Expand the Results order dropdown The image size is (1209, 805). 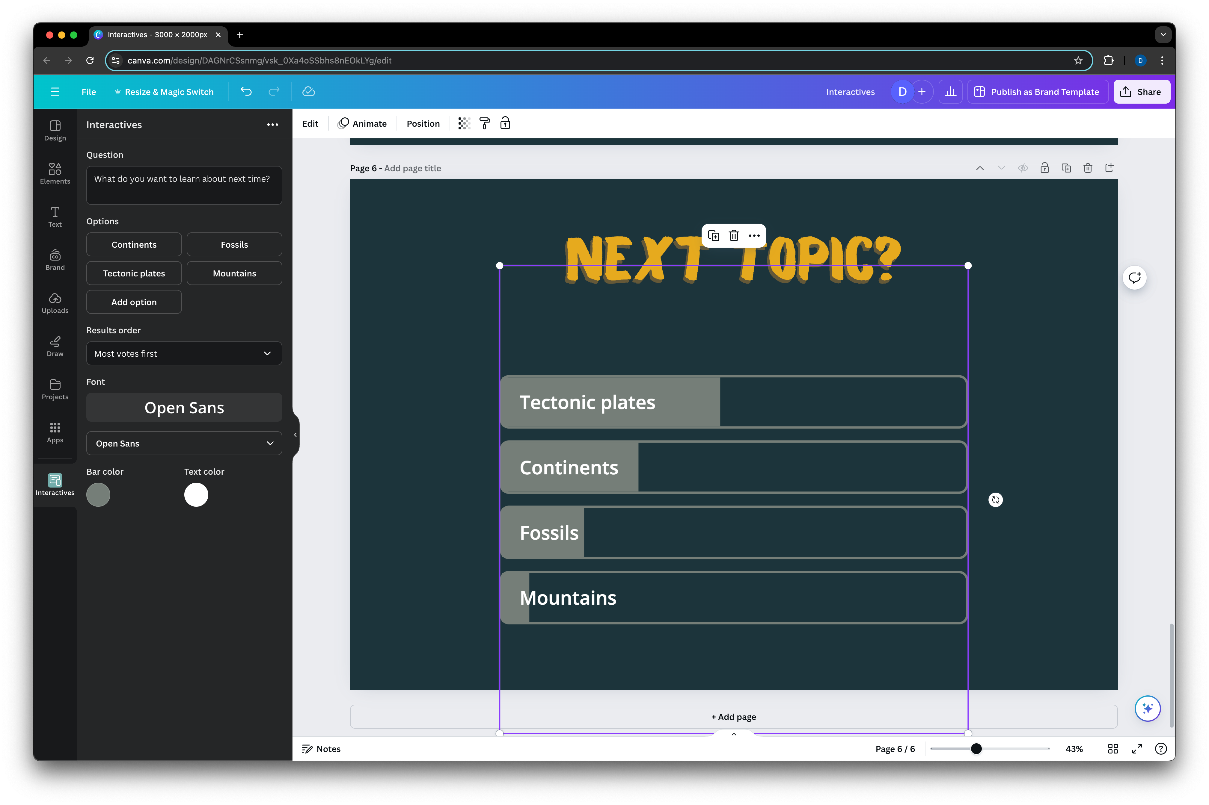[184, 353]
